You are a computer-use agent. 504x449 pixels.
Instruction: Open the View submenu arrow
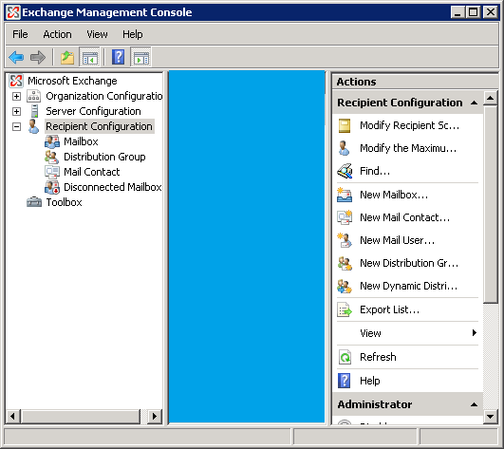point(475,333)
